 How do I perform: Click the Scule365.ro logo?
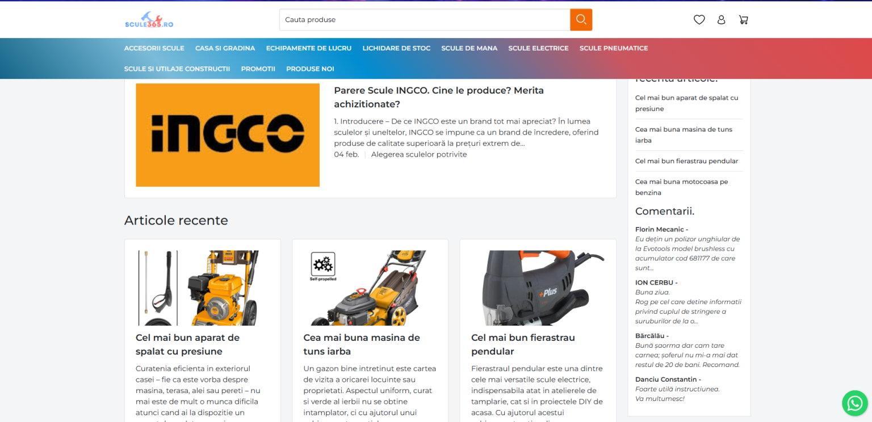149,20
